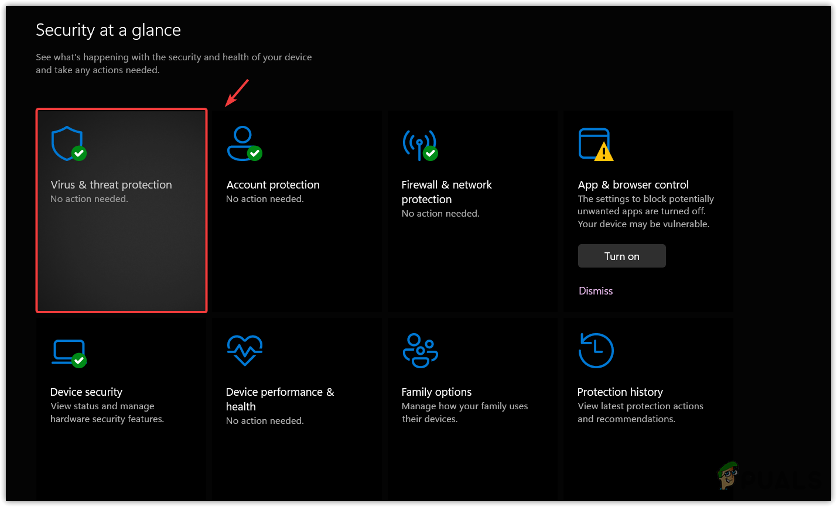Dismiss the App & browser control warning
Image resolution: width=837 pixels, height=507 pixels.
click(x=596, y=291)
